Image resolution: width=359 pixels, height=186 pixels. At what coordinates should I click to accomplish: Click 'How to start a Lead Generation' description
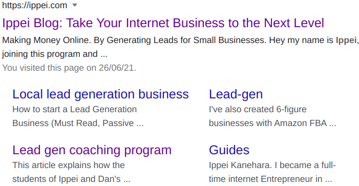point(75,109)
